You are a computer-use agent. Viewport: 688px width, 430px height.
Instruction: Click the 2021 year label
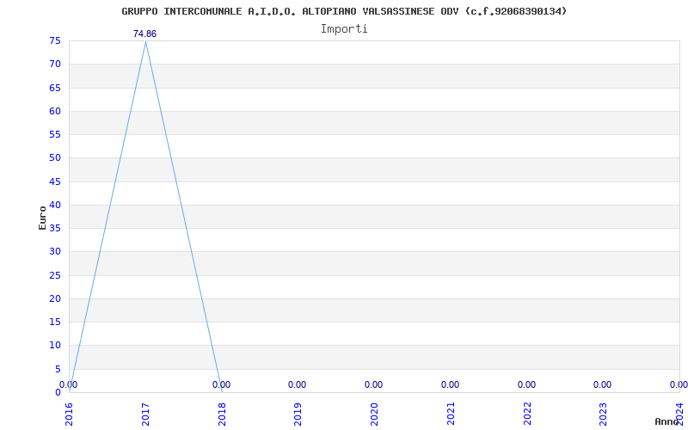(x=451, y=415)
